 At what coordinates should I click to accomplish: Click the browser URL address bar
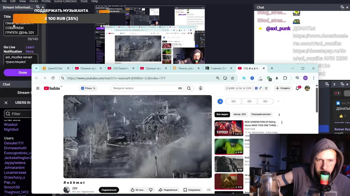pos(140,78)
